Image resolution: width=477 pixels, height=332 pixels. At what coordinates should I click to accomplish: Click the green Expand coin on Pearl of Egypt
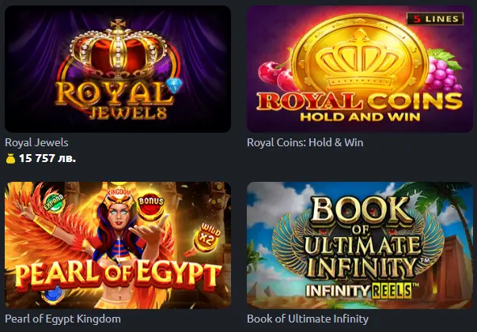(x=54, y=202)
